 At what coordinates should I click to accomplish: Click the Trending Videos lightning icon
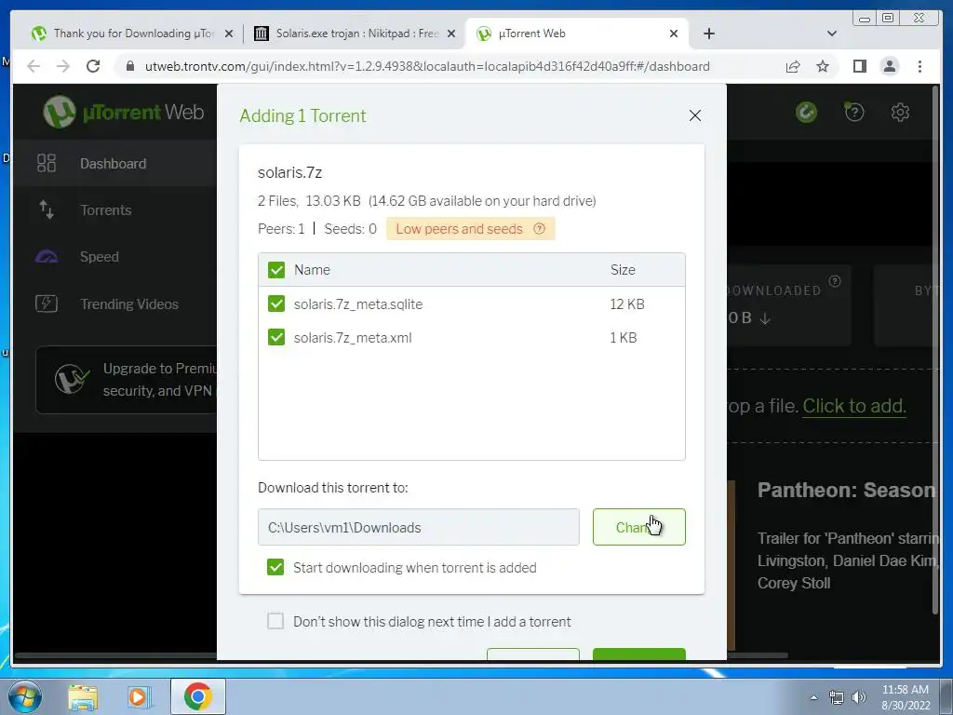47,304
